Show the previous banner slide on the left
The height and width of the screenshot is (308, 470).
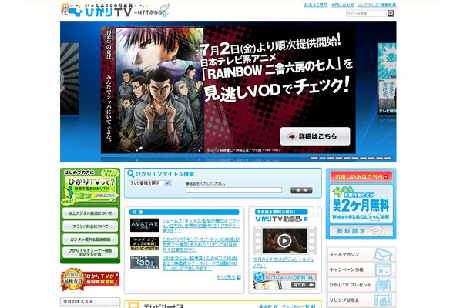(x=69, y=79)
